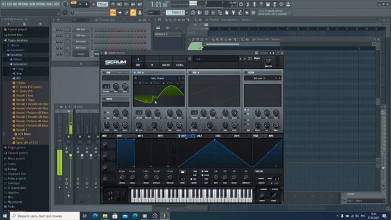Click the PORTA knob in Serum
The image size is (391, 220).
click(262, 196)
